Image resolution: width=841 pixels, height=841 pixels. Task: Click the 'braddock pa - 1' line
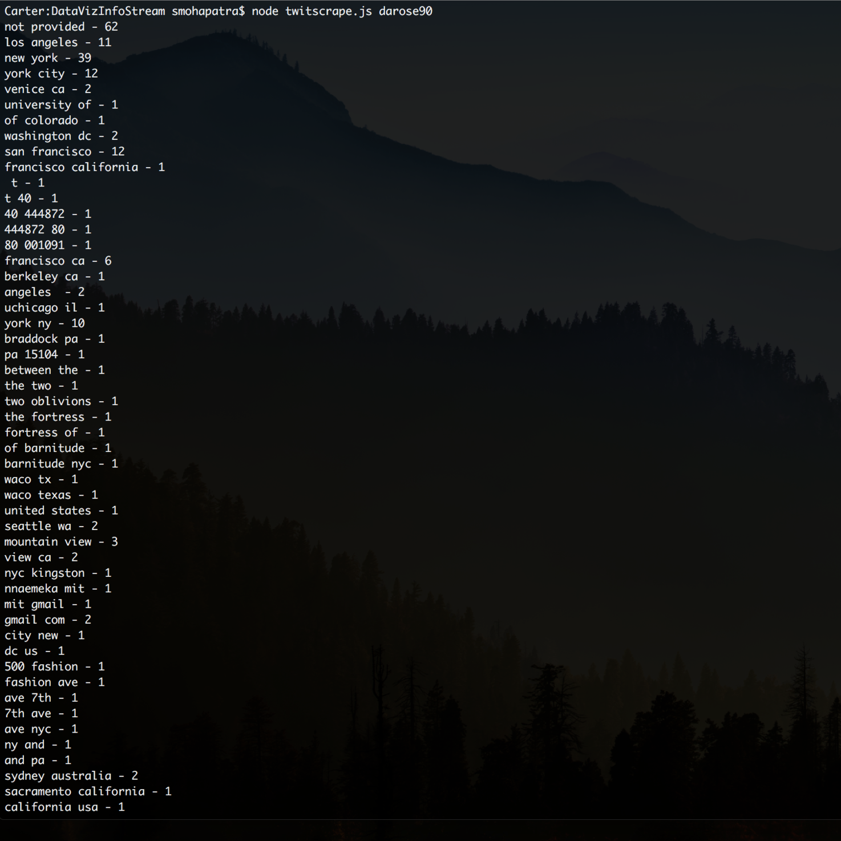click(55, 339)
